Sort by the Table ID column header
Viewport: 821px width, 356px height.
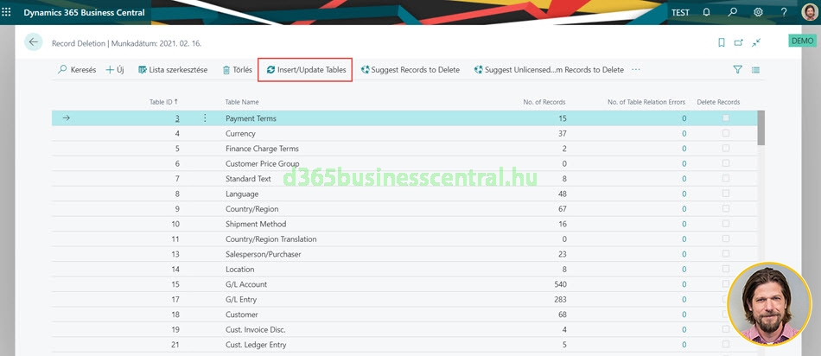[x=163, y=102]
